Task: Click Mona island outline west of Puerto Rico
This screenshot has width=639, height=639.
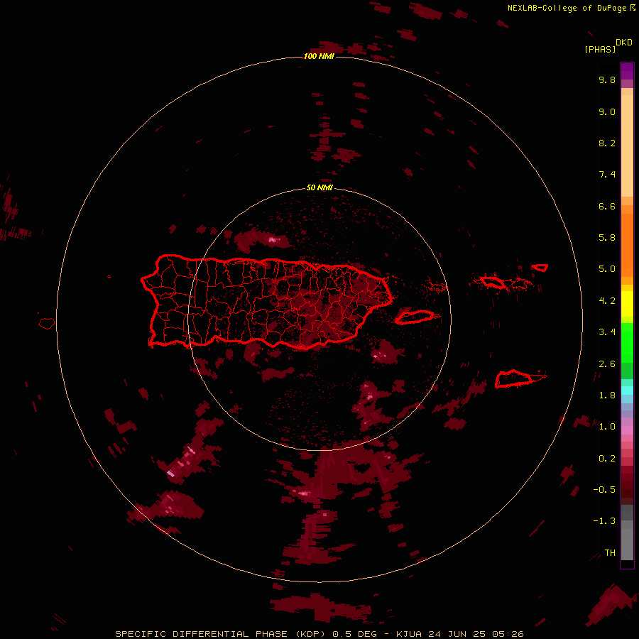Action: point(47,324)
